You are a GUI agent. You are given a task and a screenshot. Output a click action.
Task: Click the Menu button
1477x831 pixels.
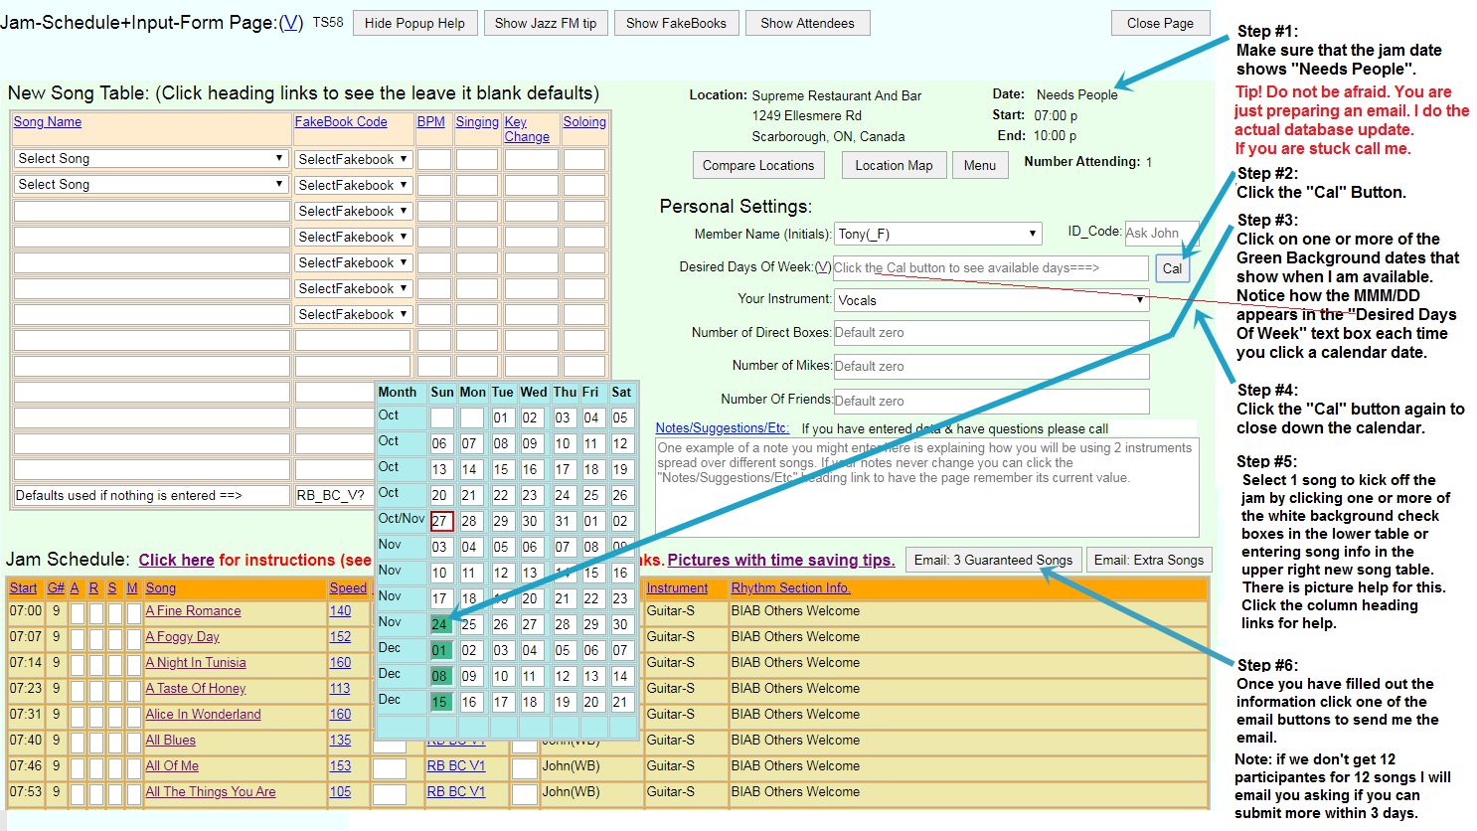coord(979,165)
